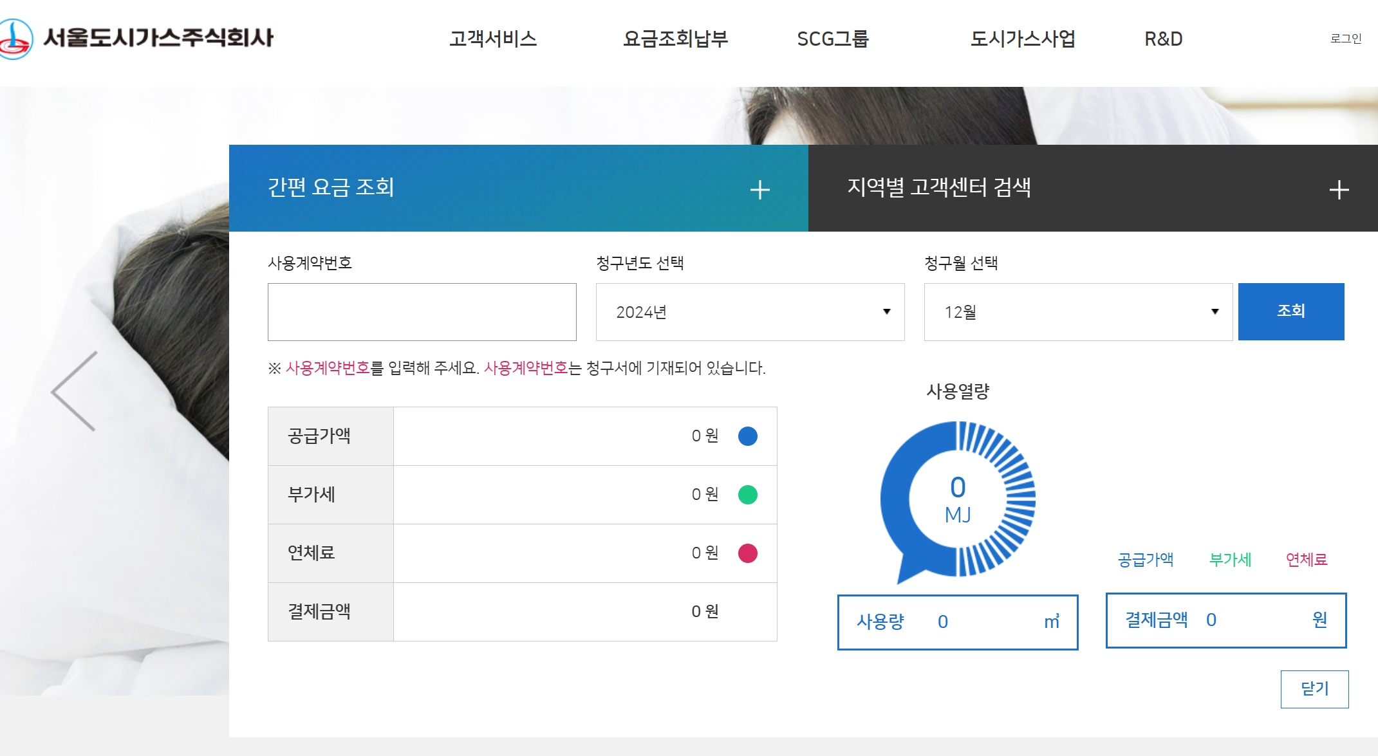The height and width of the screenshot is (756, 1378).
Task: Click the blue gauge showing 0 MJ
Action: click(957, 499)
